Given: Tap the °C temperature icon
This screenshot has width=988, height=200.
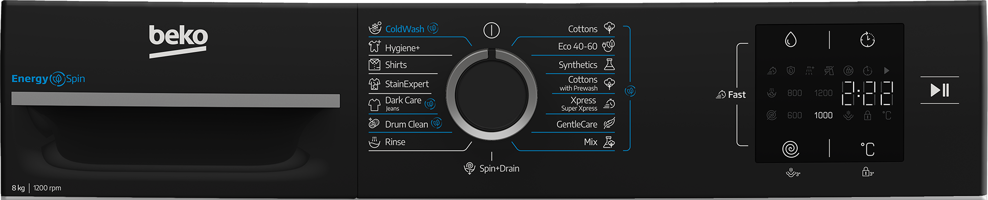Looking at the screenshot, I should pyautogui.click(x=867, y=149).
